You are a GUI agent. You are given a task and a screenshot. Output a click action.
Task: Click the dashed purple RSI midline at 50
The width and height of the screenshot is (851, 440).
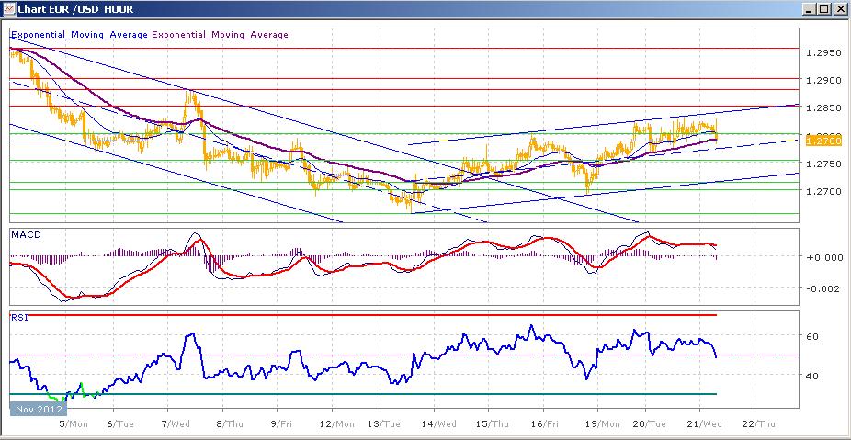[276, 355]
